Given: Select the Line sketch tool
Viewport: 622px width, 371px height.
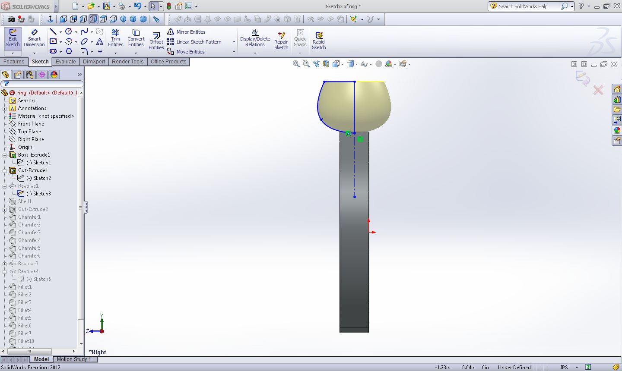Looking at the screenshot, I should pyautogui.click(x=53, y=31).
